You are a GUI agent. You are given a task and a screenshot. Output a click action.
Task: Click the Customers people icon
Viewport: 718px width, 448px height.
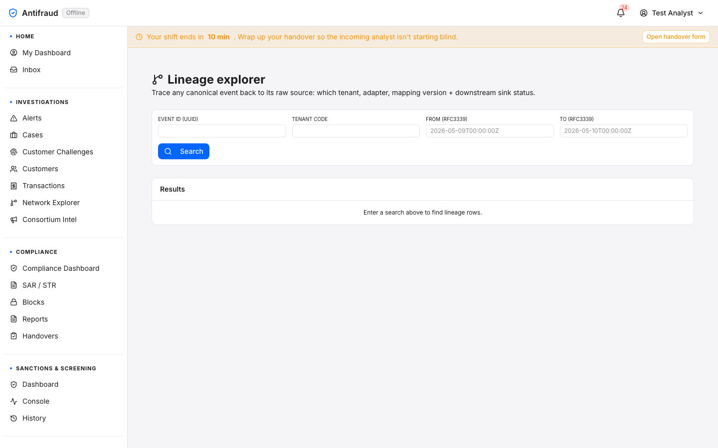14,169
